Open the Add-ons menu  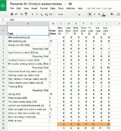70,8
